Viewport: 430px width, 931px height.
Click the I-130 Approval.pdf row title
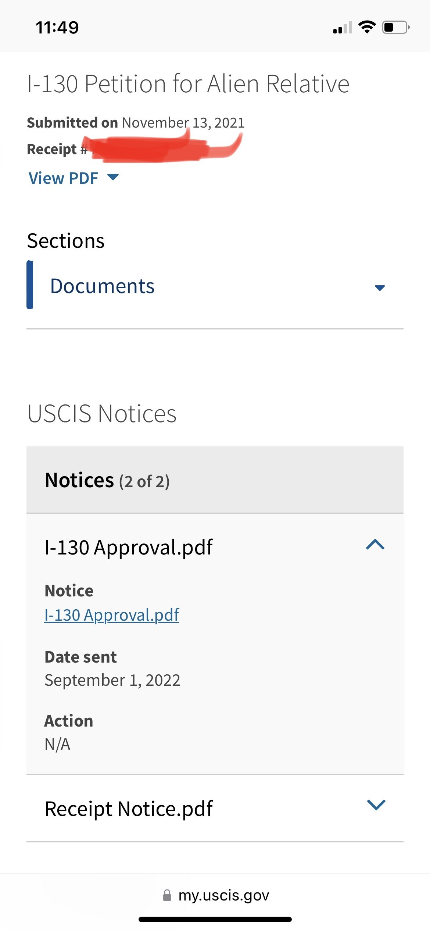129,547
